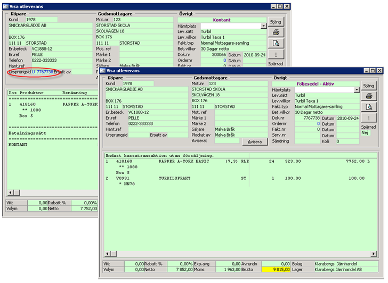Screen dimensions: 388x283
Task: Click the exclamation button in back window
Action: click(276, 55)
